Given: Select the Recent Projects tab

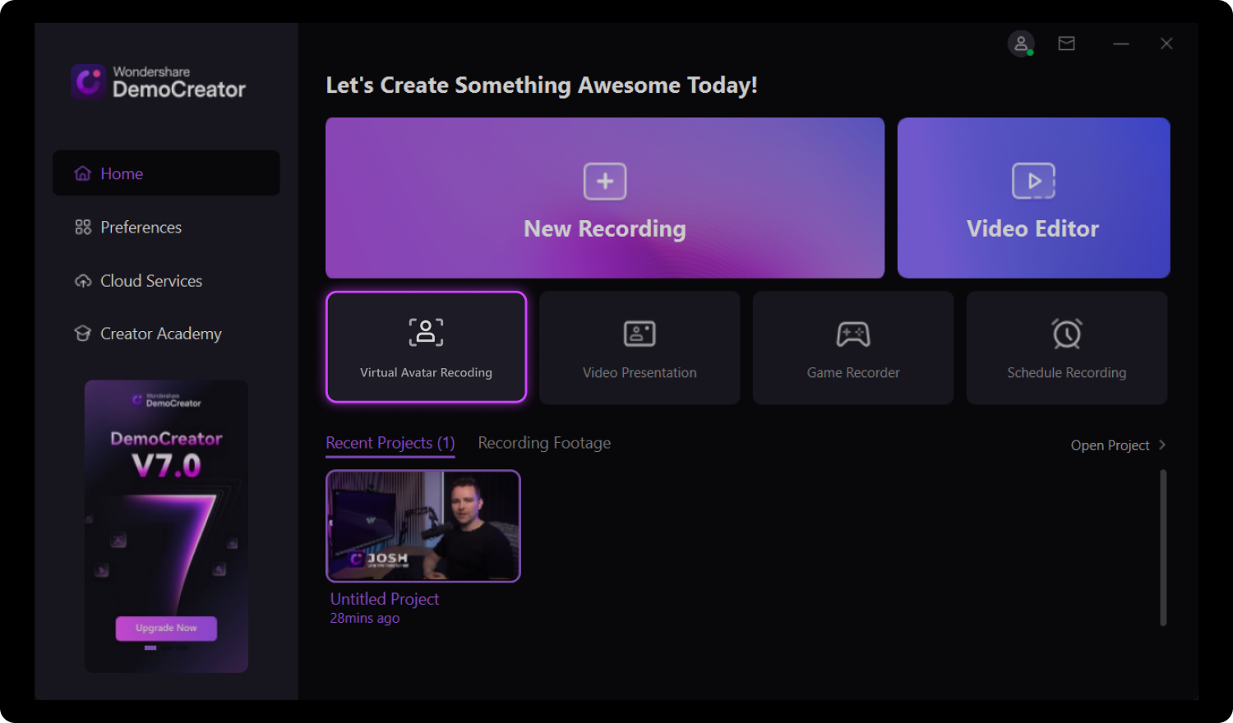Looking at the screenshot, I should tap(390, 442).
